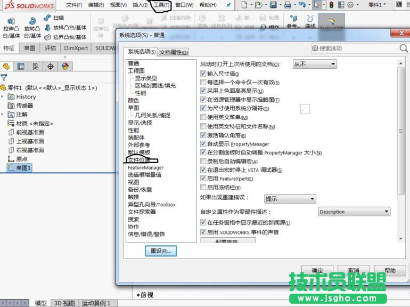Screen dimensions: 410x307
Task: Select the Revolved Boss/Base tool
Action: click(32, 28)
